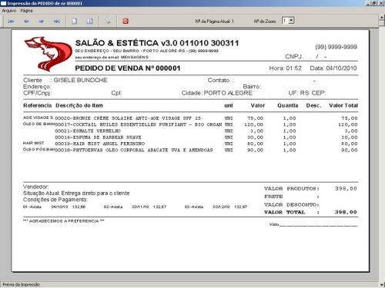This screenshot has width=385, height=288.
Task: Click the salon logo image
Action: point(48,54)
